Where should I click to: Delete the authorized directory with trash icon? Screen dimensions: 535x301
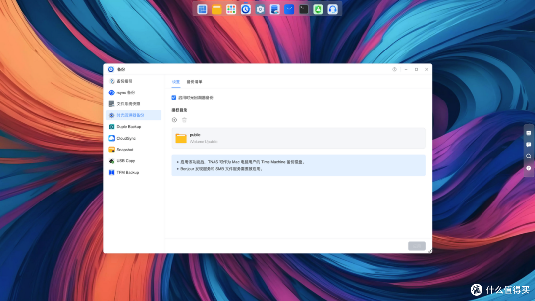coord(185,120)
